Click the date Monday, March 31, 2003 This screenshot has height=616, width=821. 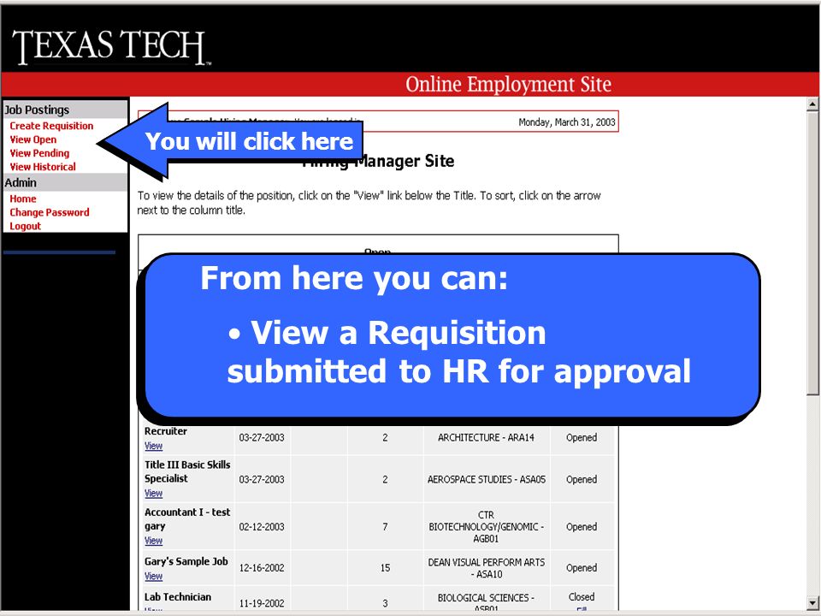click(x=566, y=122)
